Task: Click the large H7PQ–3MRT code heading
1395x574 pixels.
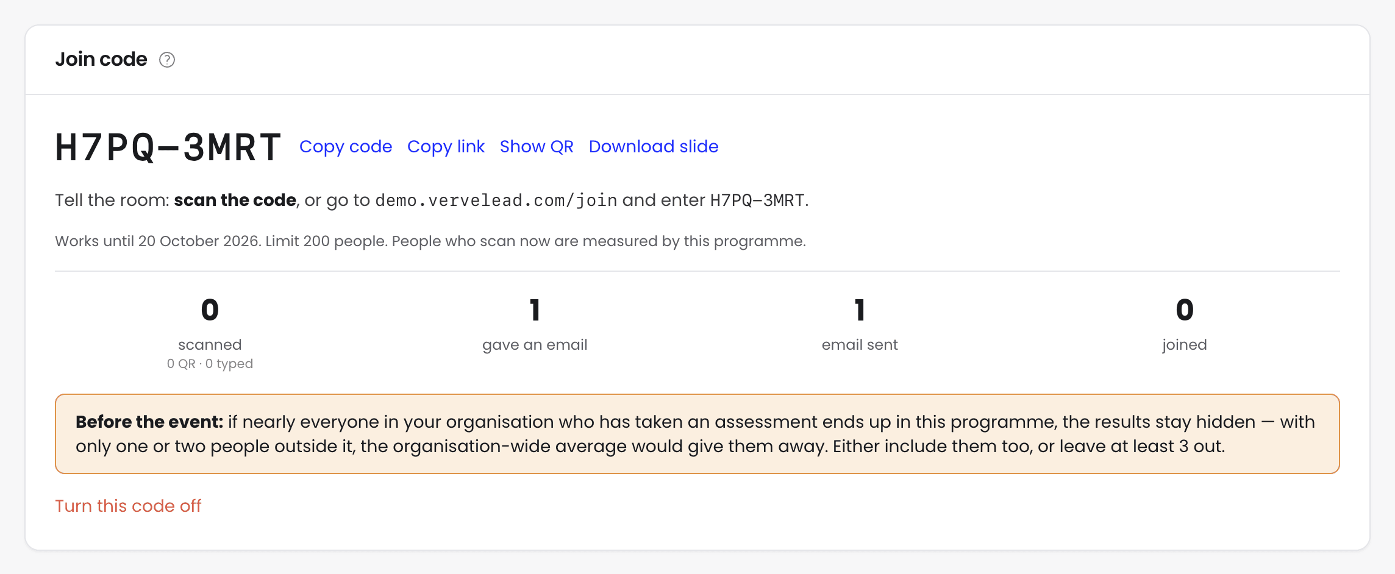Action: point(168,147)
